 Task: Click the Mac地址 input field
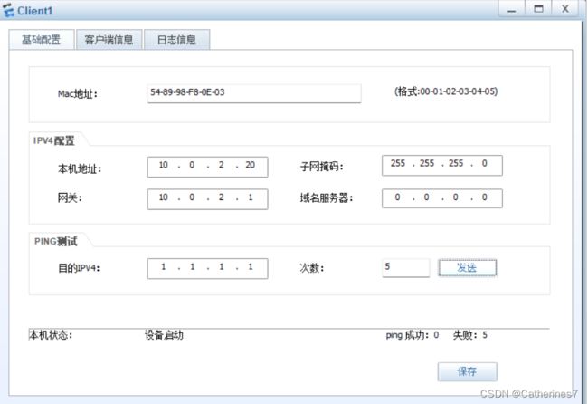[254, 92]
